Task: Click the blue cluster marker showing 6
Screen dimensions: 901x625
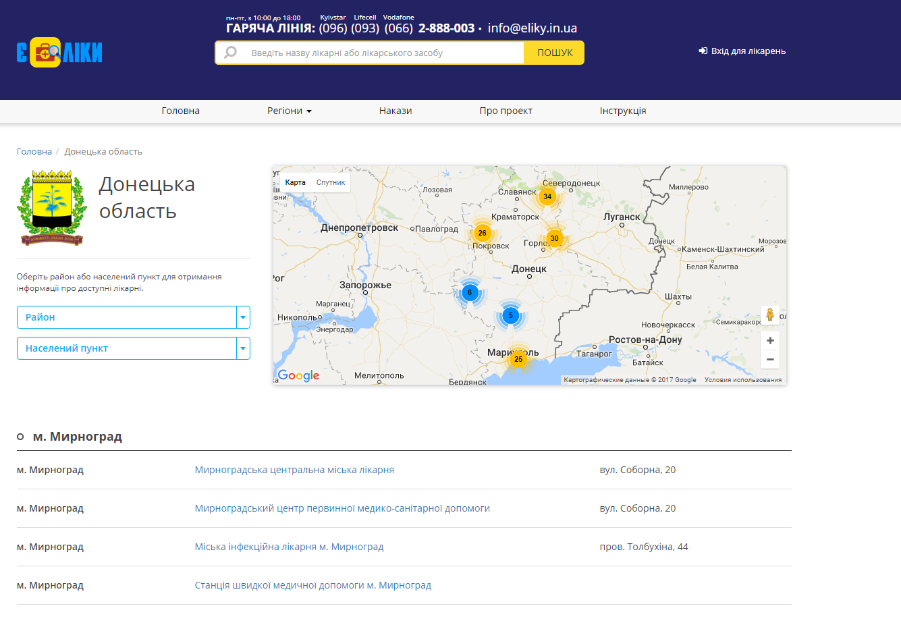Action: click(x=470, y=292)
